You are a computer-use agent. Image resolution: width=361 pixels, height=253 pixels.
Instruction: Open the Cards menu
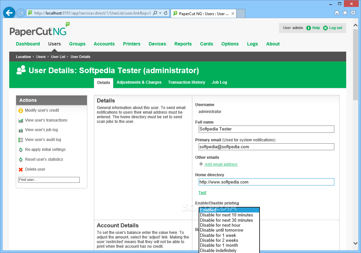click(206, 44)
